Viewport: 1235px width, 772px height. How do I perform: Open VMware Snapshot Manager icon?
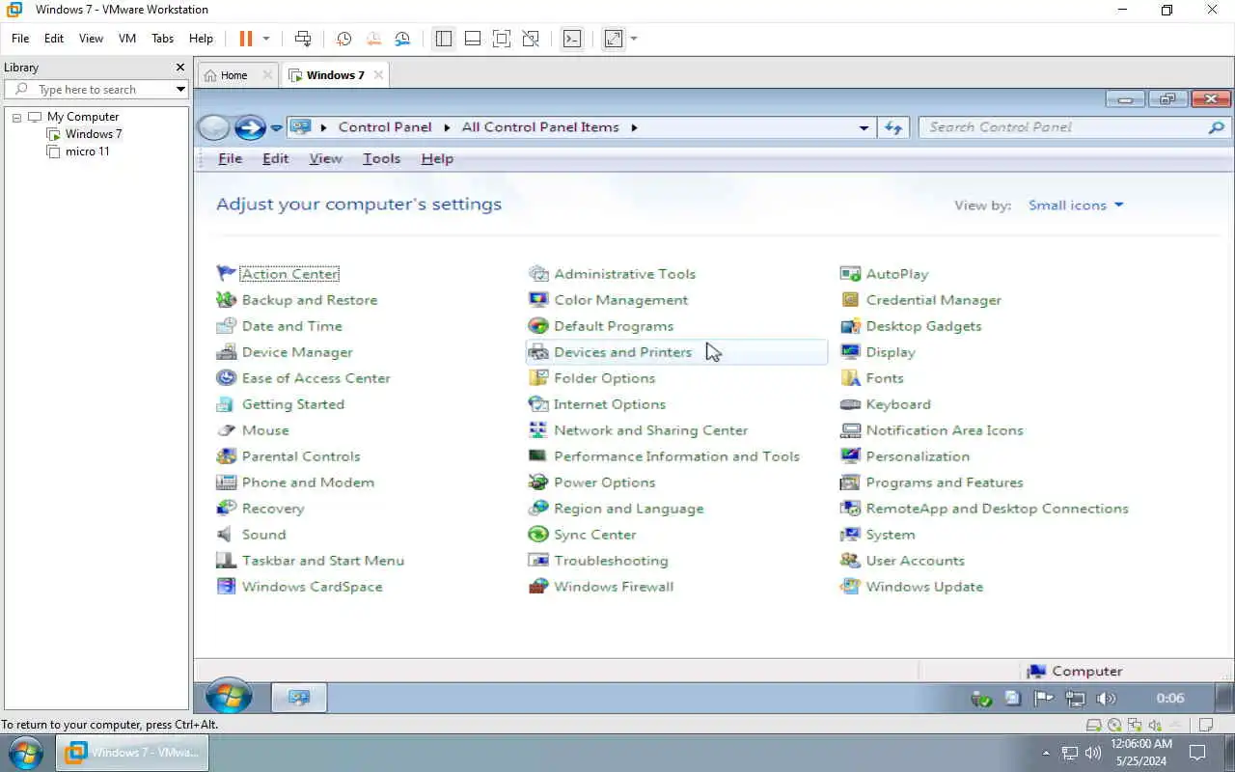click(x=402, y=39)
